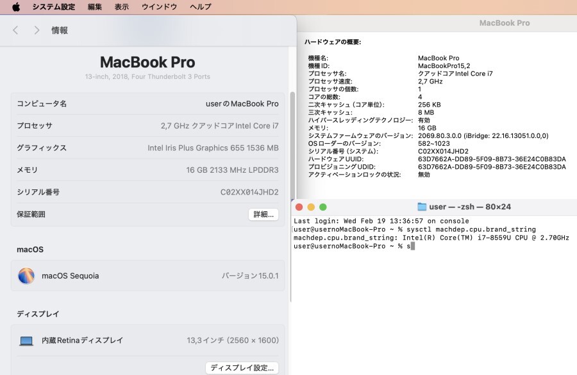Screen dimensions: 577x375
Task: Click the 'MacBook Pro' heading in settings
Action: point(147,62)
